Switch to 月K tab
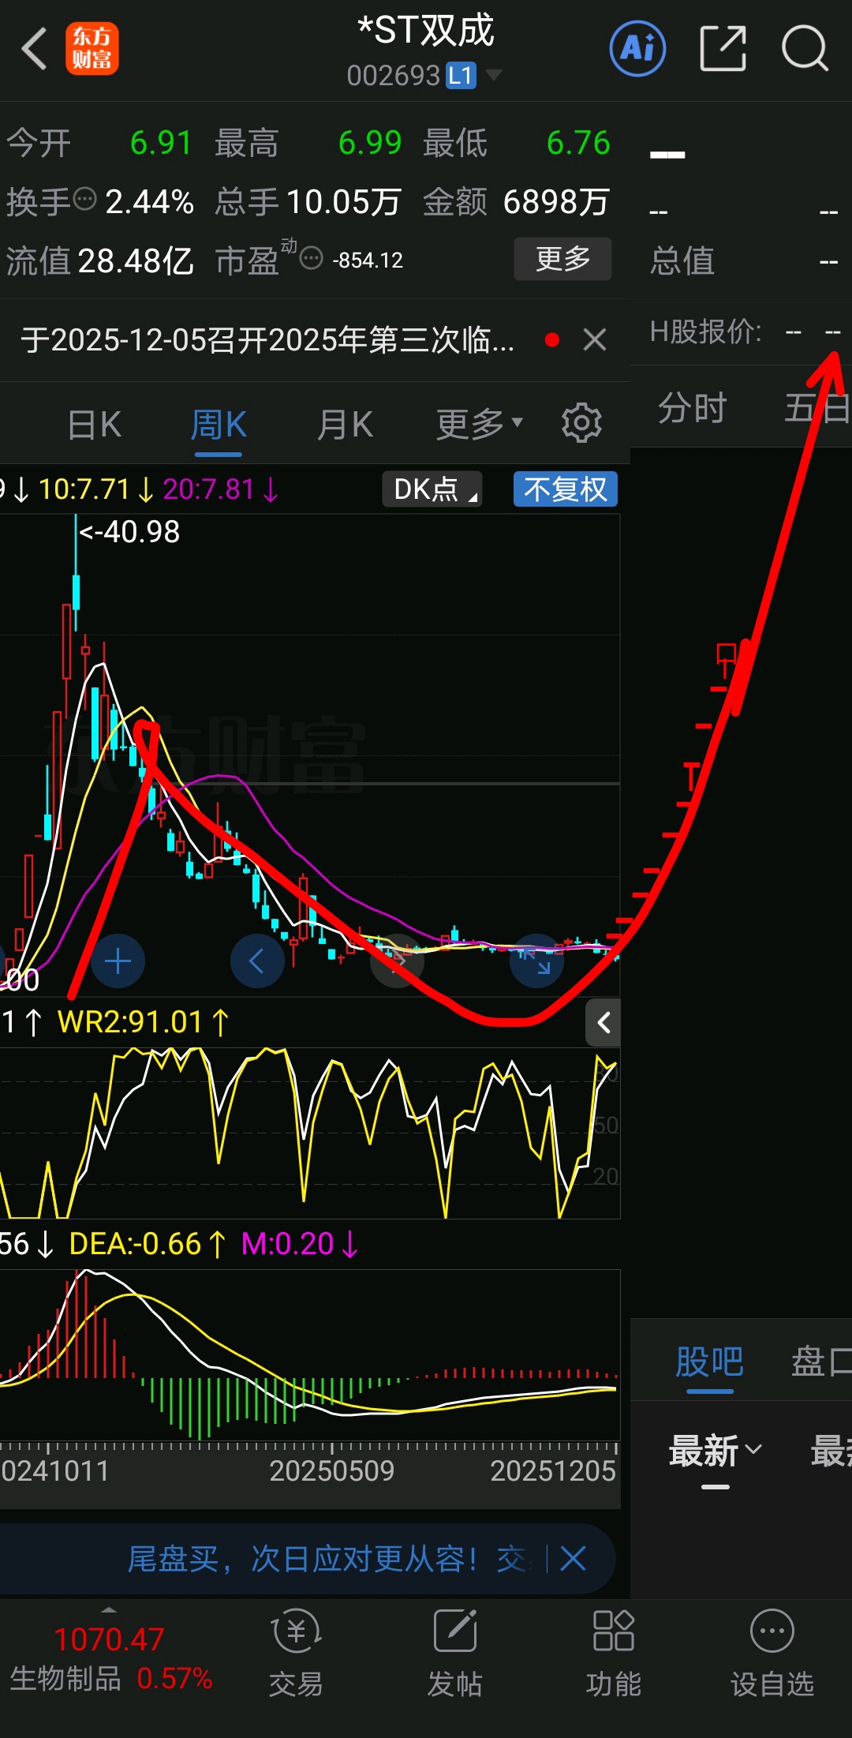 pyautogui.click(x=345, y=425)
